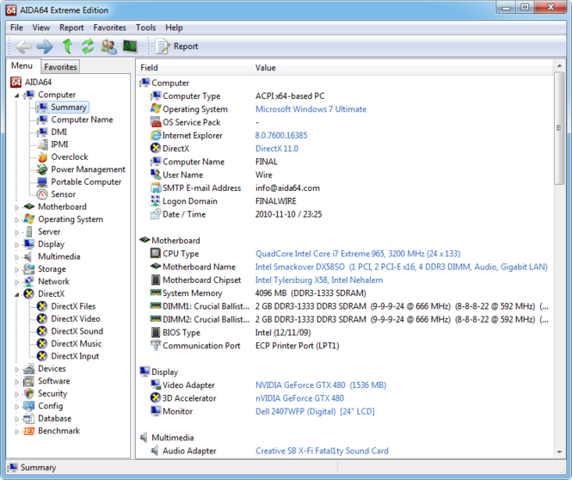The image size is (572, 480).
Task: Switch to the Favorites tab
Action: coord(60,67)
